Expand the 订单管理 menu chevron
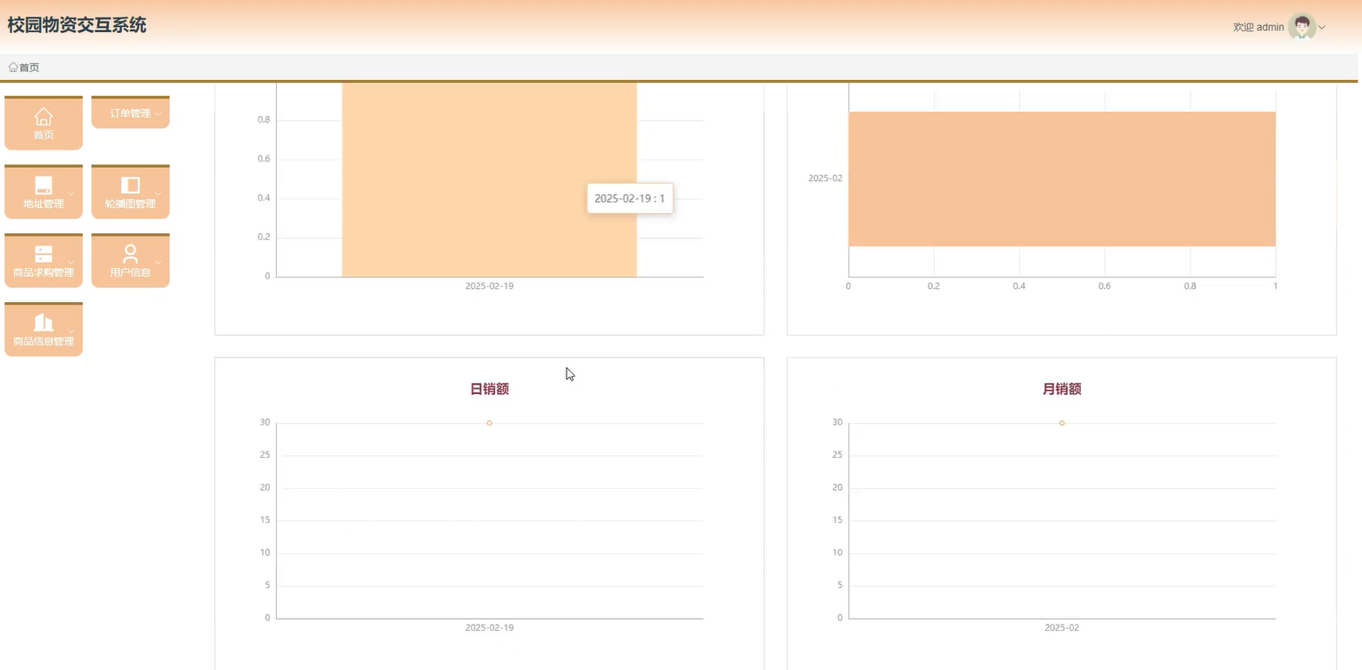Image resolution: width=1362 pixels, height=670 pixels. (x=158, y=114)
